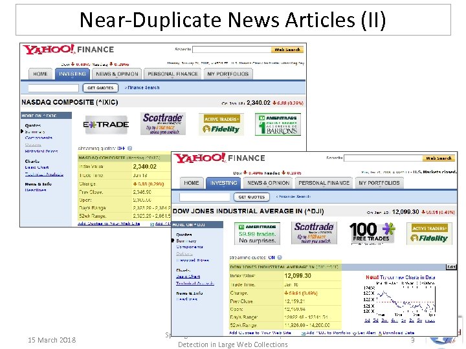
Task: Select the INVESTING tab in the Dow Jones page
Action: [223, 183]
